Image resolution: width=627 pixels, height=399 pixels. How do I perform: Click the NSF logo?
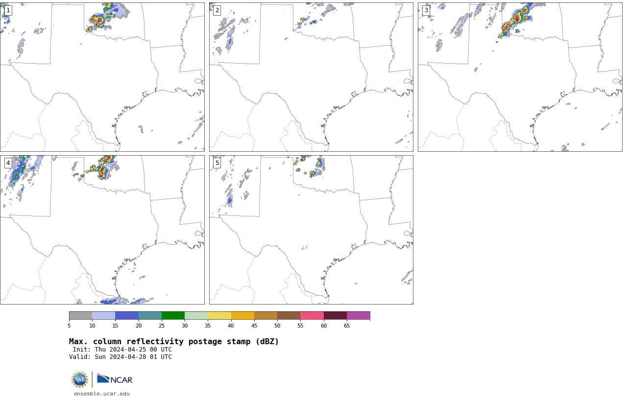80,379
